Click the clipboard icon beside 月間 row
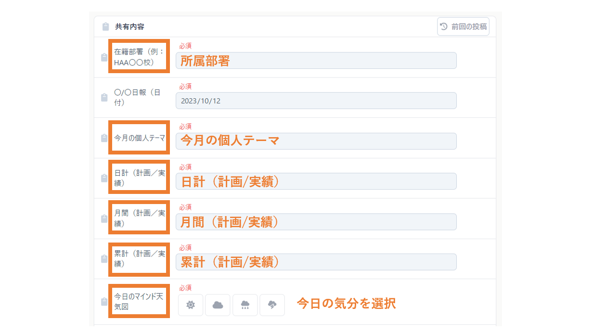This screenshot has width=592, height=333. [x=104, y=218]
